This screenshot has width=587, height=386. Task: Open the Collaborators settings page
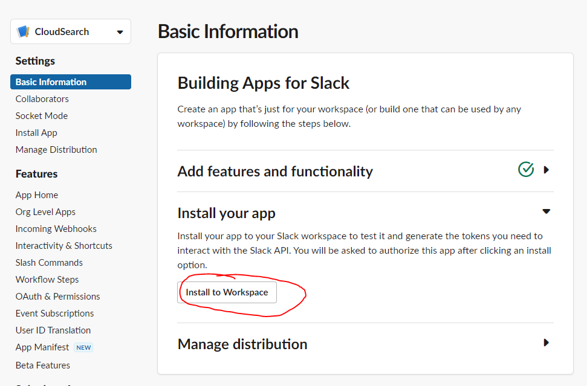[x=42, y=99]
